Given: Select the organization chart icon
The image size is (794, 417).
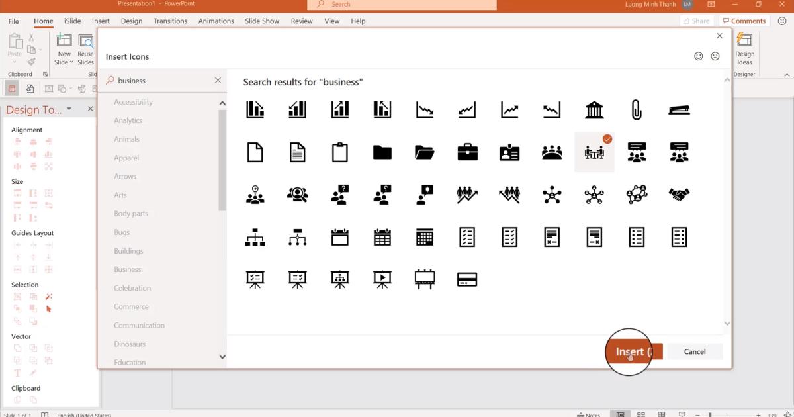Looking at the screenshot, I should [255, 236].
